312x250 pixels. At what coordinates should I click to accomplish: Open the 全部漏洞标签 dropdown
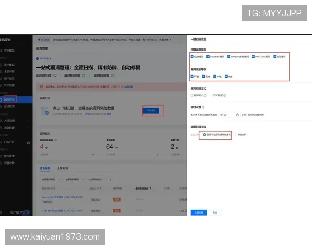[x=51, y=179]
